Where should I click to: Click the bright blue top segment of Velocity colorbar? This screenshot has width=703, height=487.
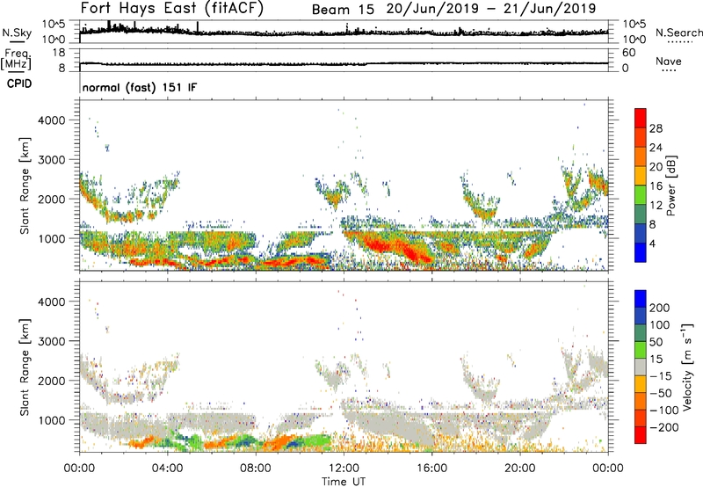641,299
